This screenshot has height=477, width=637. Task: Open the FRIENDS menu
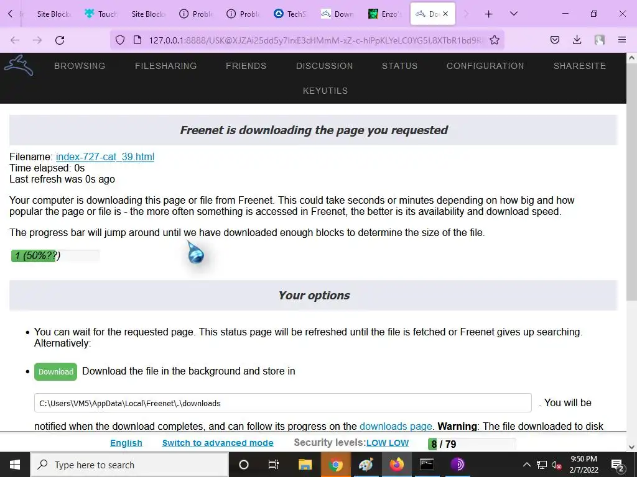pos(246,66)
